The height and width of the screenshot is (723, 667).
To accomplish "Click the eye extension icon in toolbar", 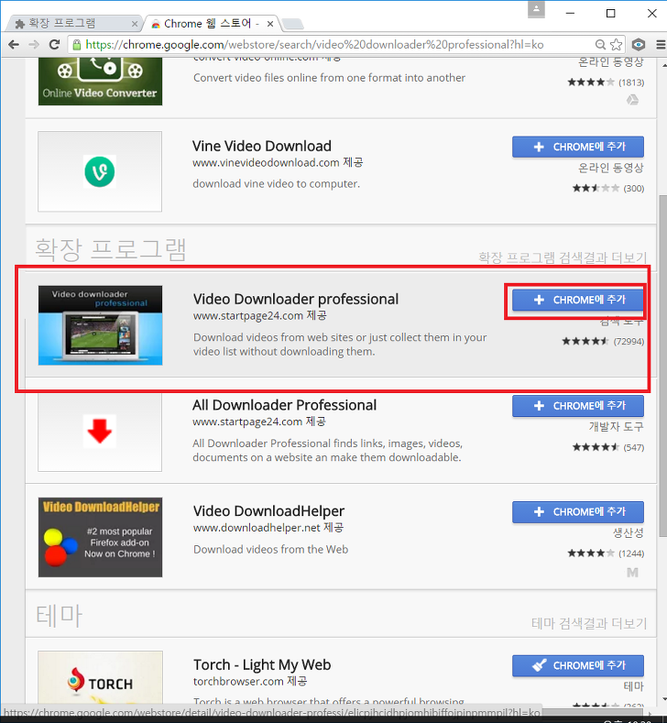I will click(x=639, y=45).
